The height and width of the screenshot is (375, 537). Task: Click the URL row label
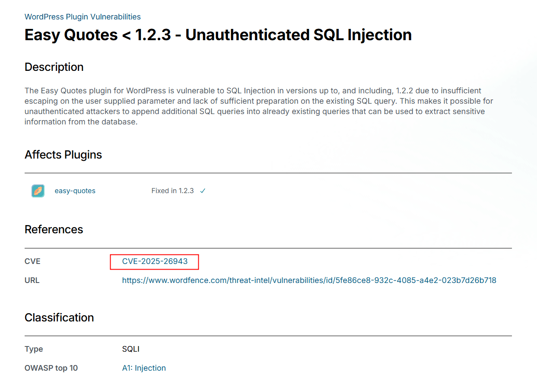(32, 280)
